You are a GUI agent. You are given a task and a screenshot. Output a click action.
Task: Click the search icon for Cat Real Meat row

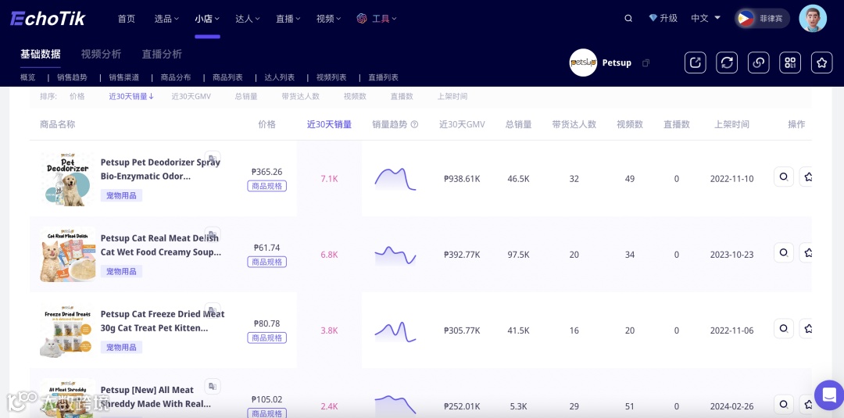[784, 252]
